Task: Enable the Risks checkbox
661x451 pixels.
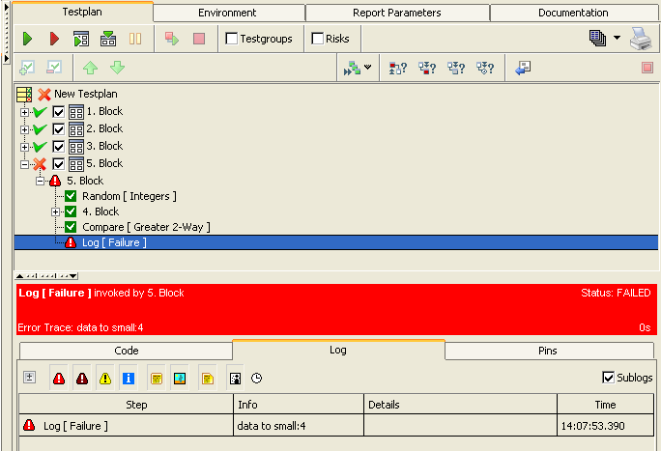Action: (x=318, y=39)
